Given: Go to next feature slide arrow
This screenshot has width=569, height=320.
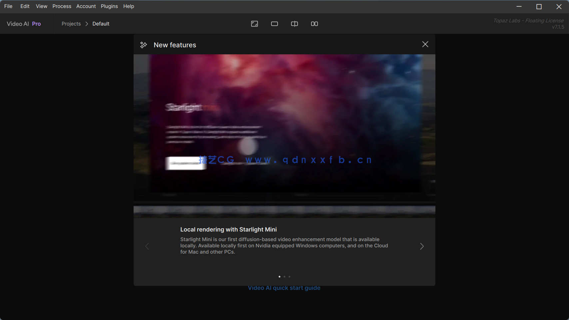Looking at the screenshot, I should 422,246.
